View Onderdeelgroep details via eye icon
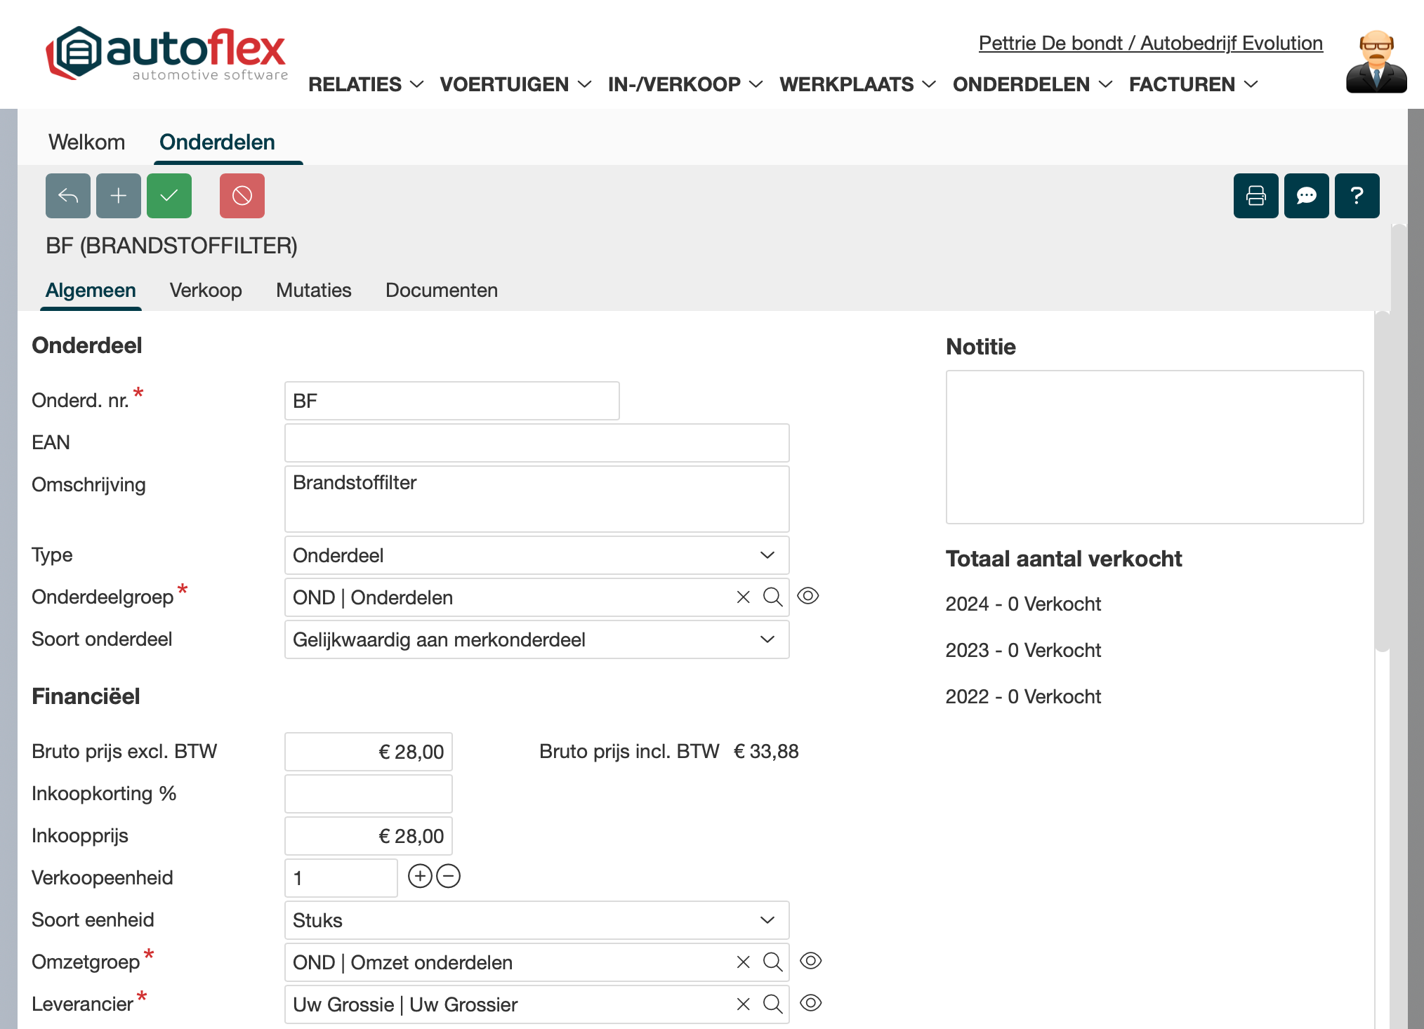The height and width of the screenshot is (1029, 1424). point(808,596)
